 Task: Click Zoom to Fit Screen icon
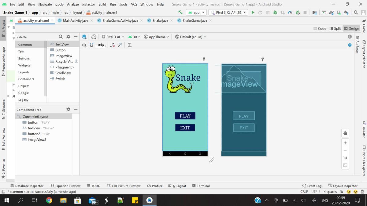coord(345,165)
